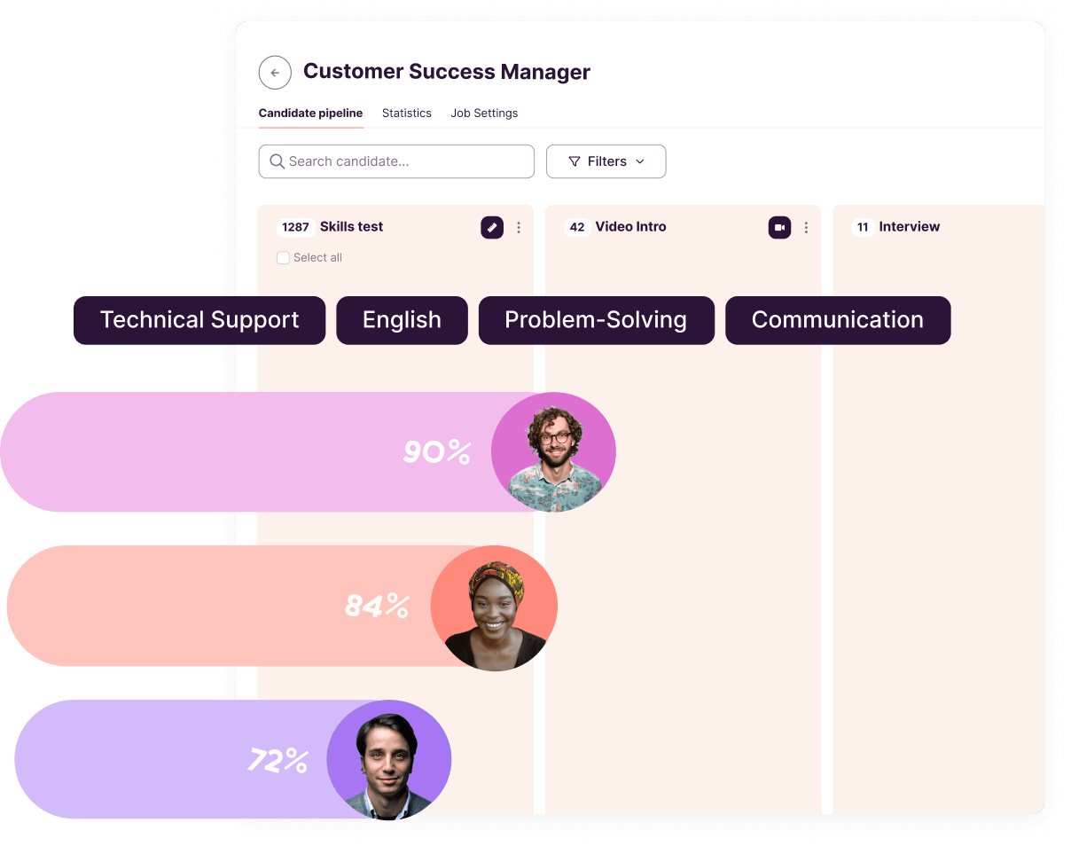Viewport: 1071px width, 846px height.
Task: Click the back arrow button
Action: [275, 73]
